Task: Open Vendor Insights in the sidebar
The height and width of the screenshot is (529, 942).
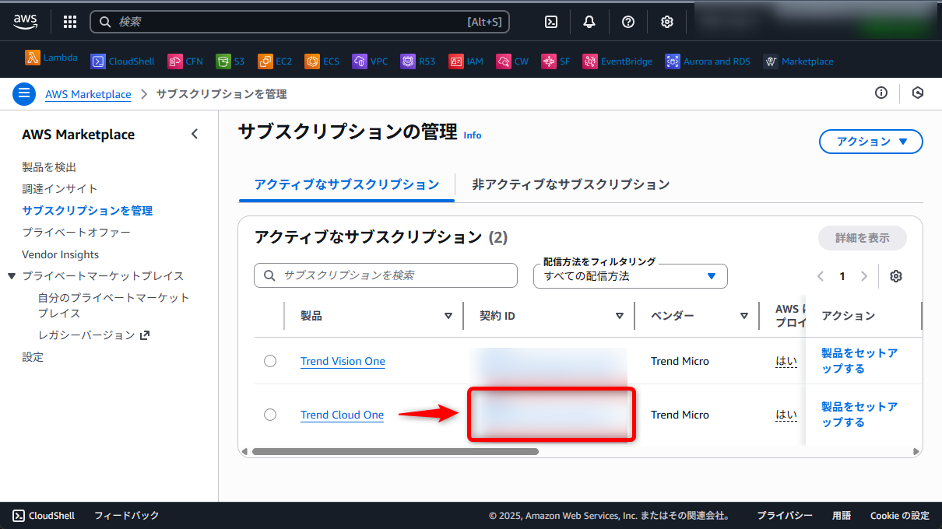Action: coord(60,254)
